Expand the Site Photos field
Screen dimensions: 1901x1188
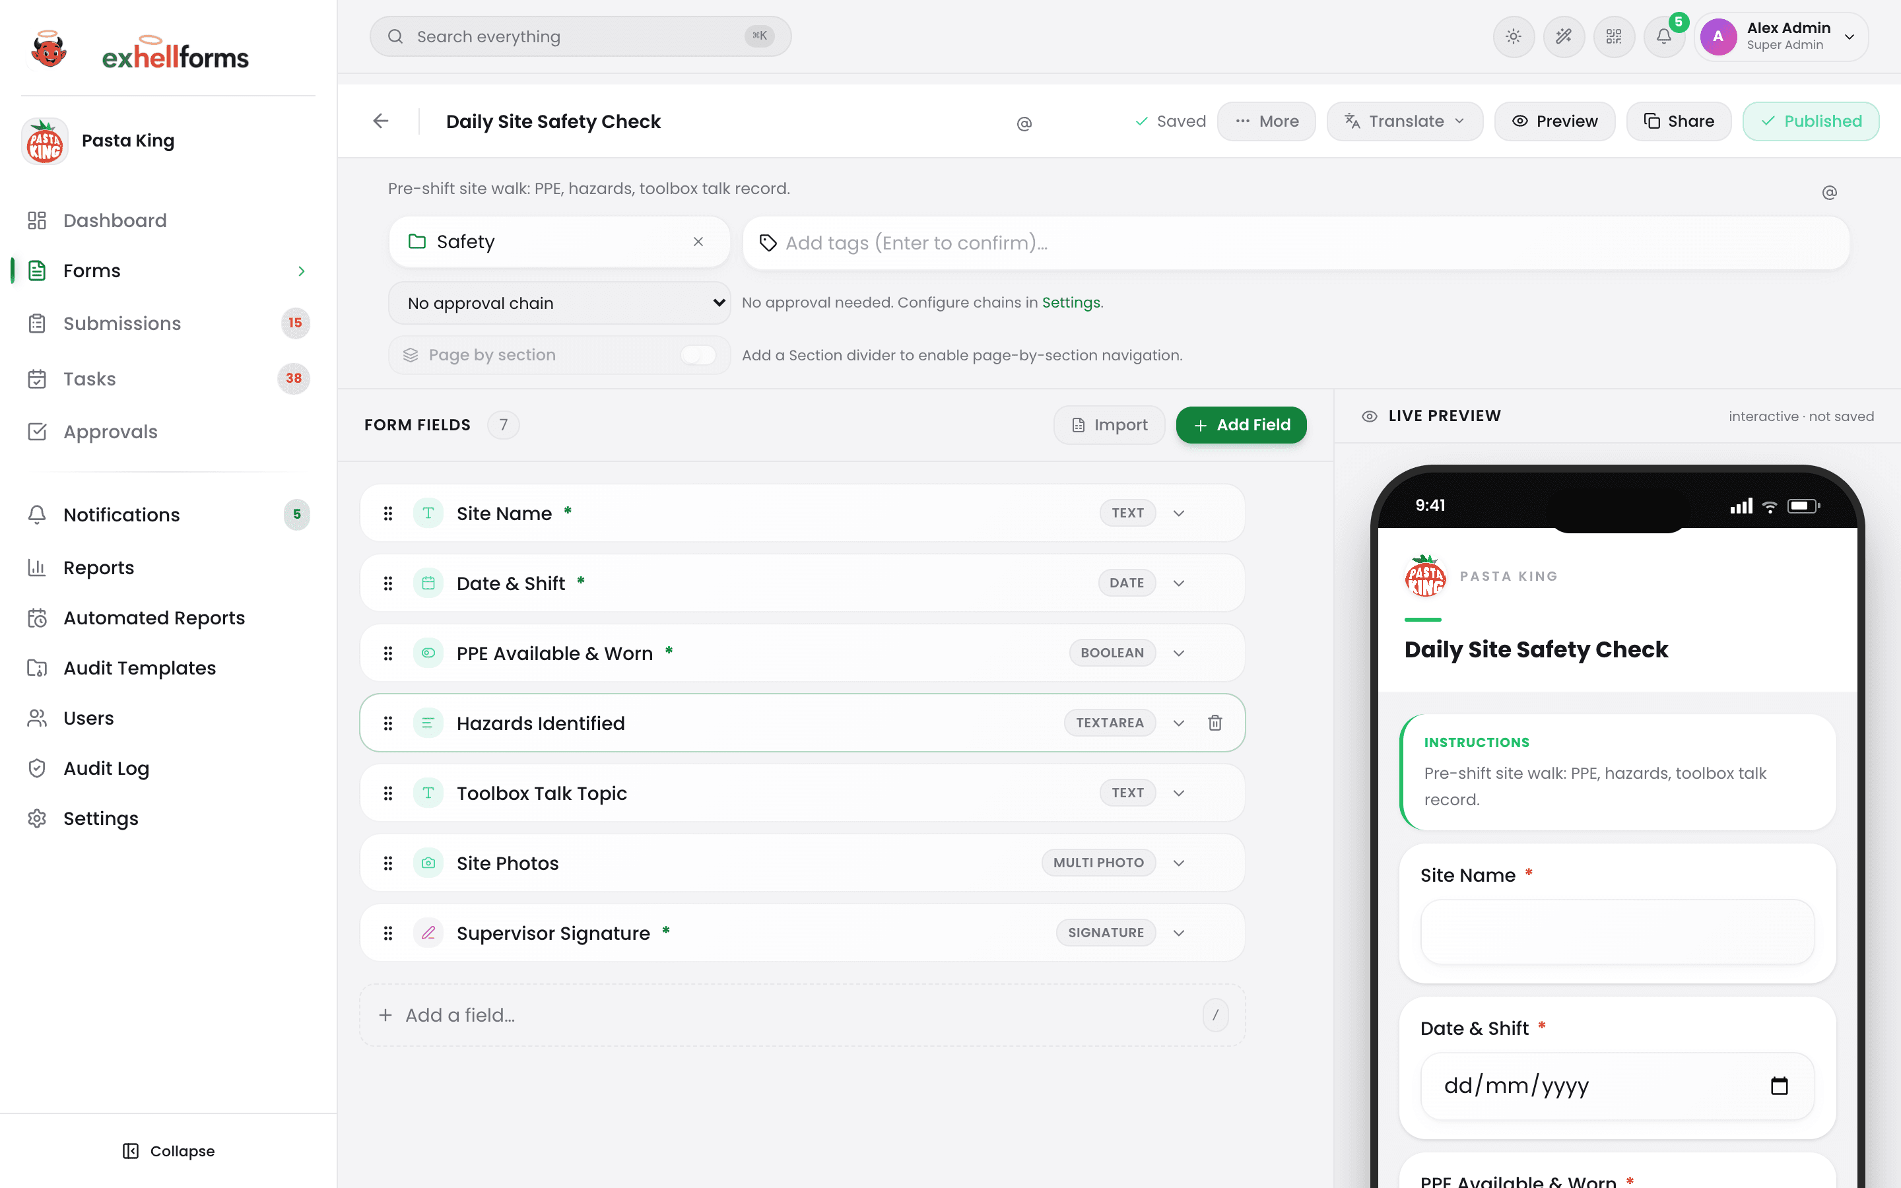pos(1178,863)
